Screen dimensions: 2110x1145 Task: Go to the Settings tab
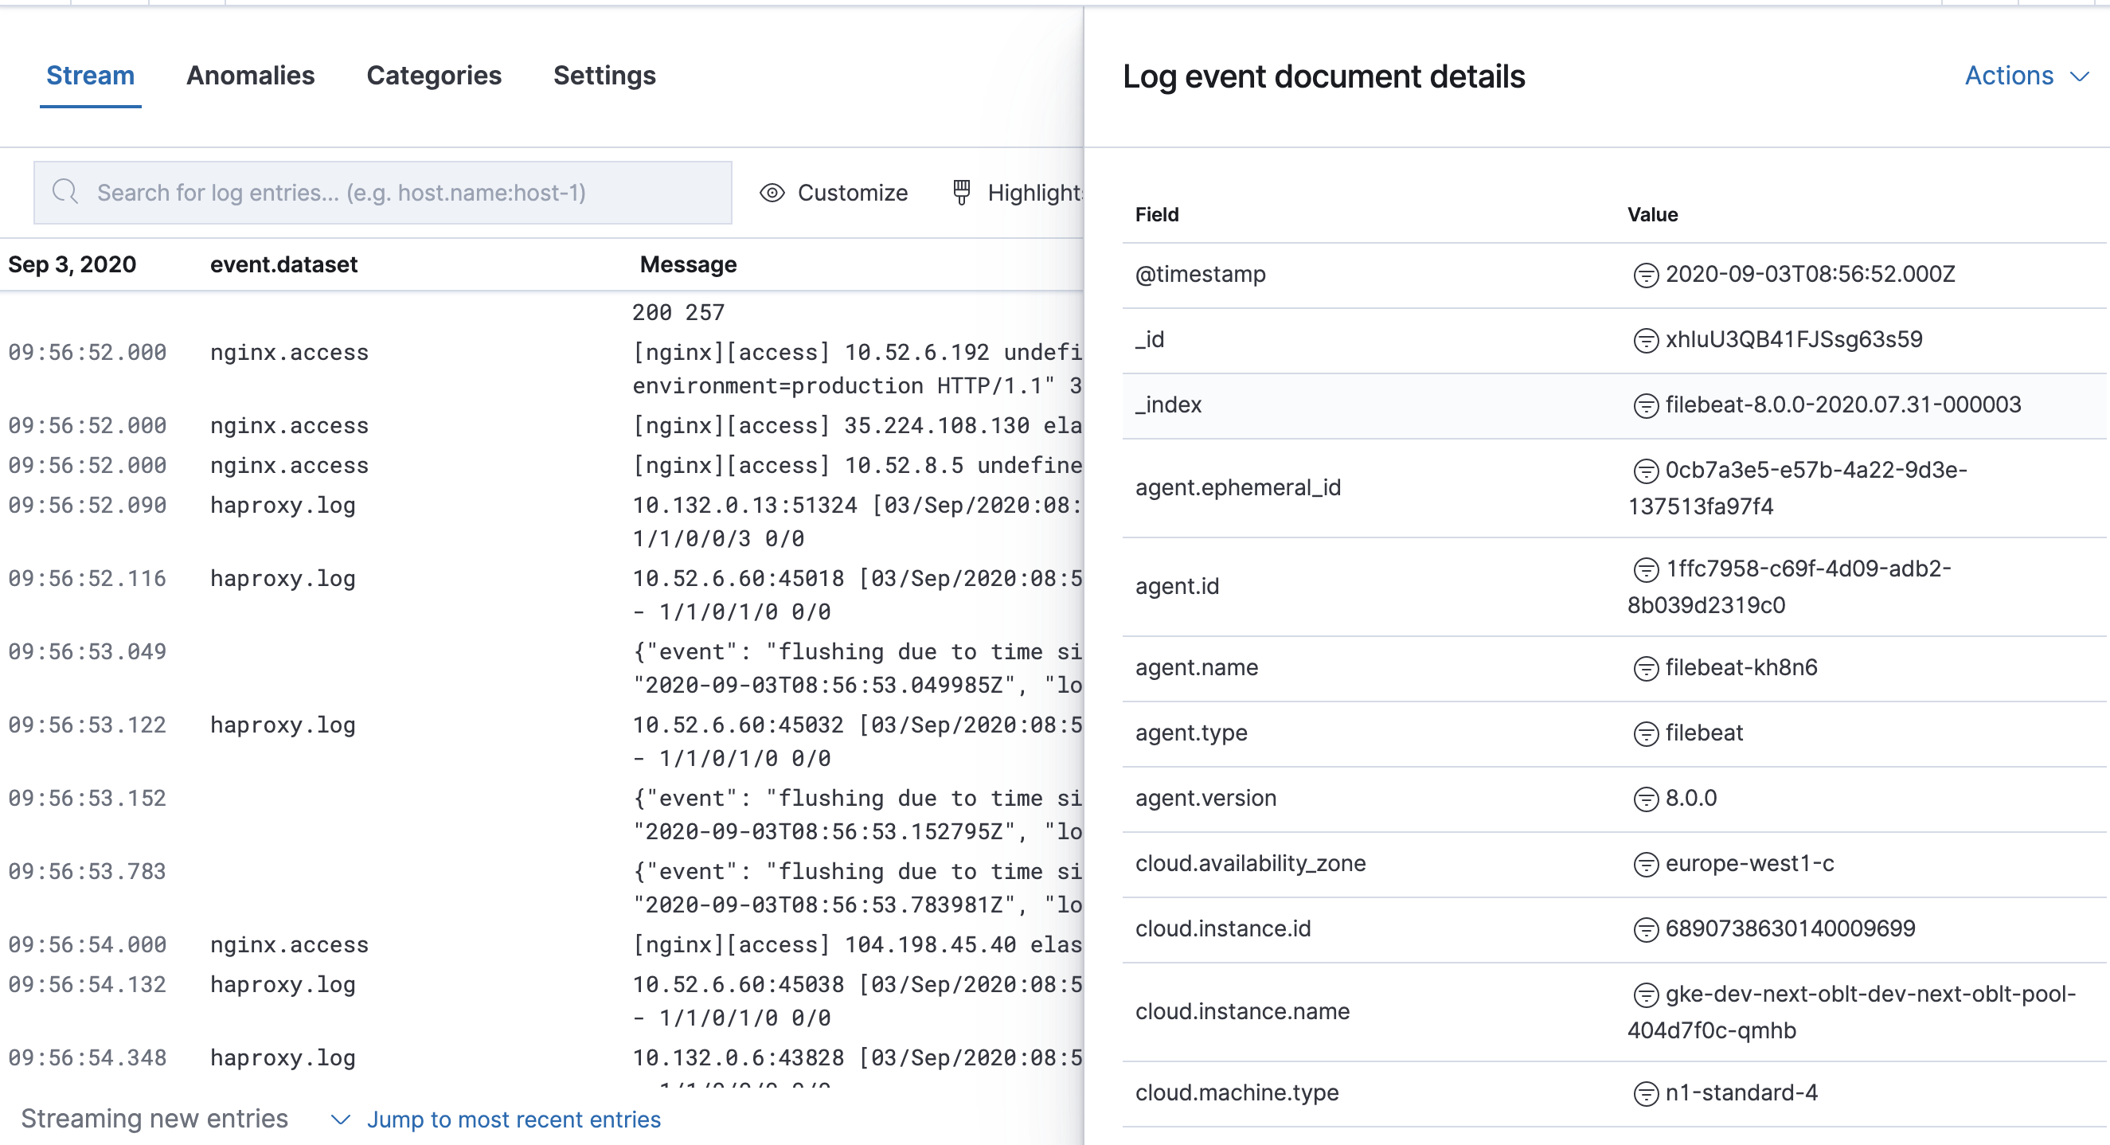[x=604, y=76]
